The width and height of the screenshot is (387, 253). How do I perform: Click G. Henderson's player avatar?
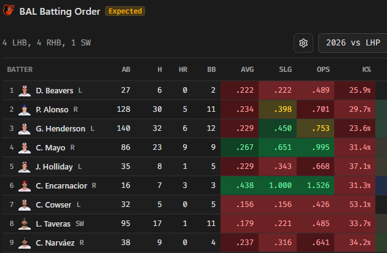(x=25, y=128)
